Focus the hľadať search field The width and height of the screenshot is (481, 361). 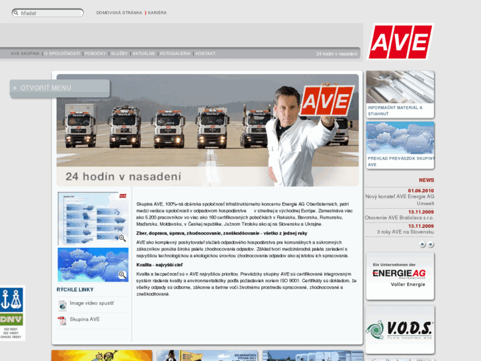[48, 13]
